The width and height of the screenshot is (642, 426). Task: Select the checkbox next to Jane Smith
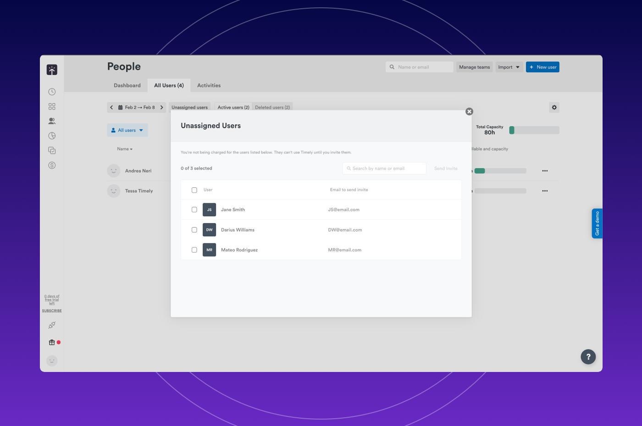click(194, 209)
